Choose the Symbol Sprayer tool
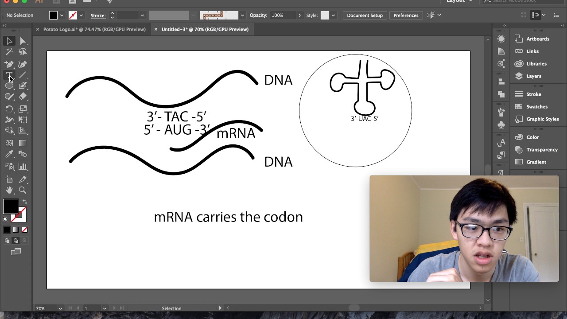The image size is (567, 319). pyautogui.click(x=9, y=167)
